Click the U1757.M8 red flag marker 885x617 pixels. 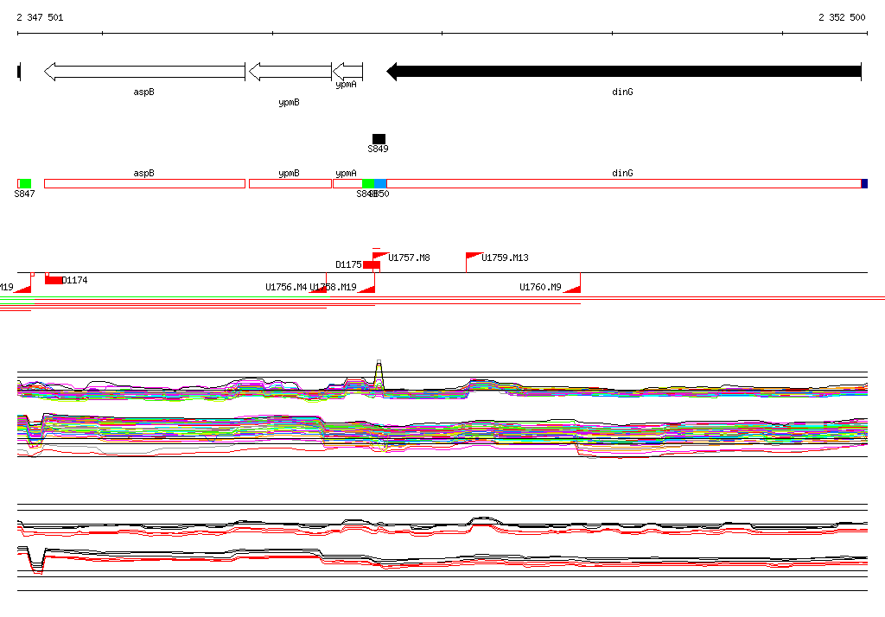click(x=381, y=257)
